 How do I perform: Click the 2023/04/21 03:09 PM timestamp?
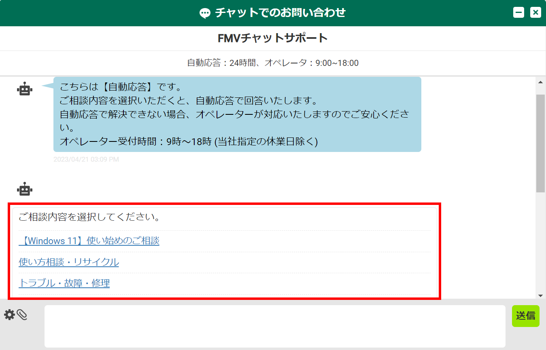[x=86, y=160]
